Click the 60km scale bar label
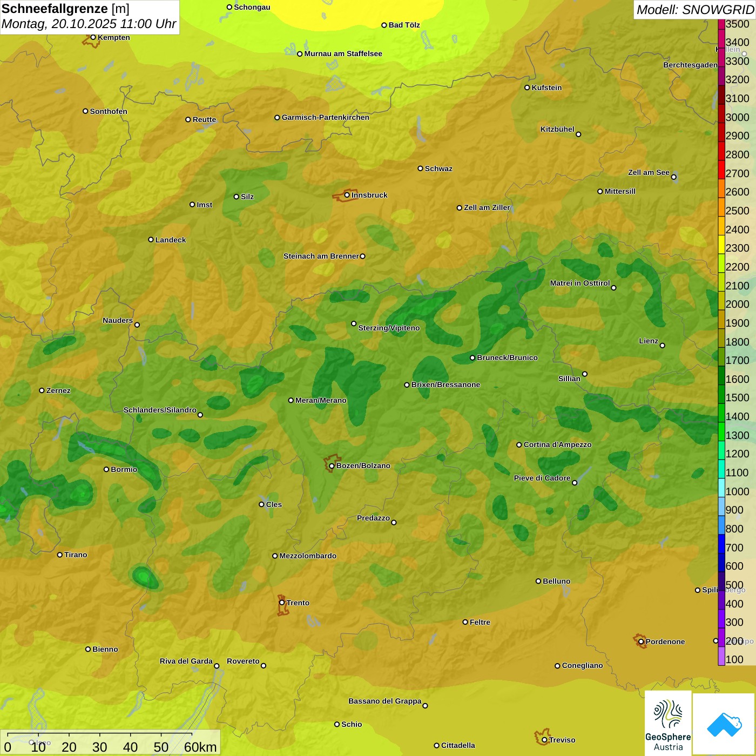This screenshot has height=756, width=756. click(200, 747)
